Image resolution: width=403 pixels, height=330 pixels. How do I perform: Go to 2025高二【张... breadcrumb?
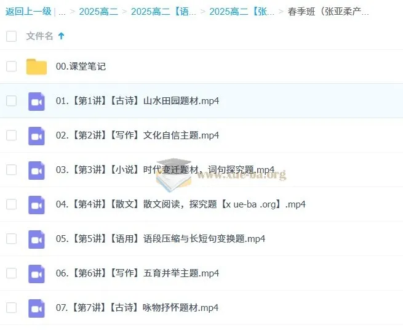[242, 12]
